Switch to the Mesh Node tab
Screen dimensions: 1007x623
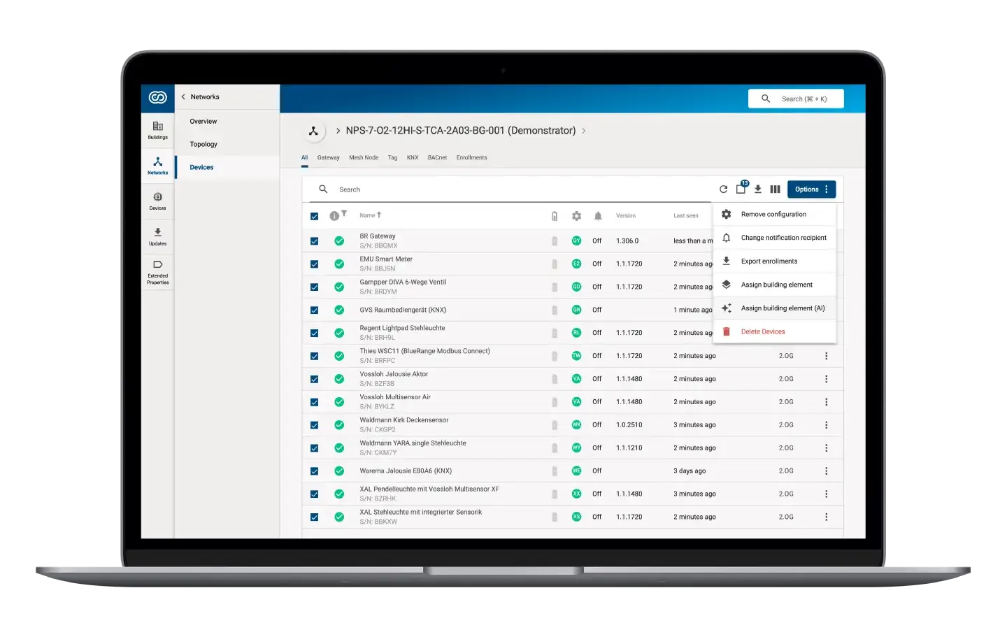click(364, 158)
